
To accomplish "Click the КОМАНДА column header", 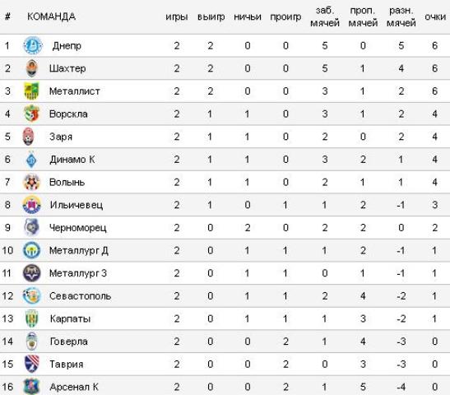I will (51, 16).
